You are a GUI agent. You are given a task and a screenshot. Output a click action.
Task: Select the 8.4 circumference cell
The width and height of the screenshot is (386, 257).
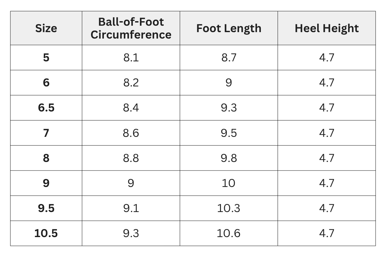[x=131, y=108]
